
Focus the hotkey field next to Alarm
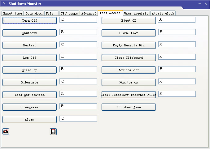point(78,118)
